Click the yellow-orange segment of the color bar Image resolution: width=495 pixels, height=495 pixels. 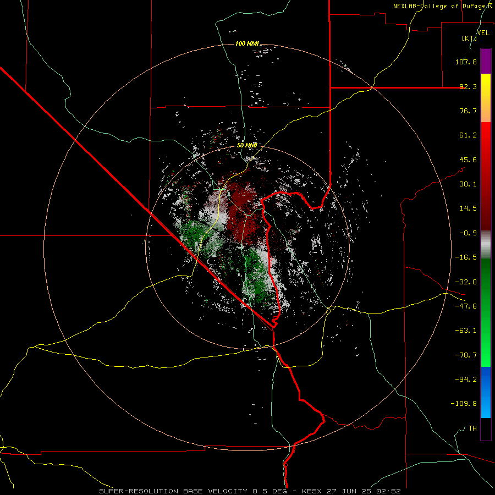486,98
